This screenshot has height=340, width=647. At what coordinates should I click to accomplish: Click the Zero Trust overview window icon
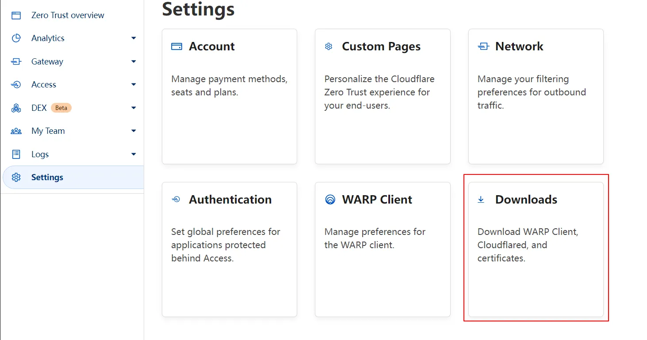click(16, 15)
